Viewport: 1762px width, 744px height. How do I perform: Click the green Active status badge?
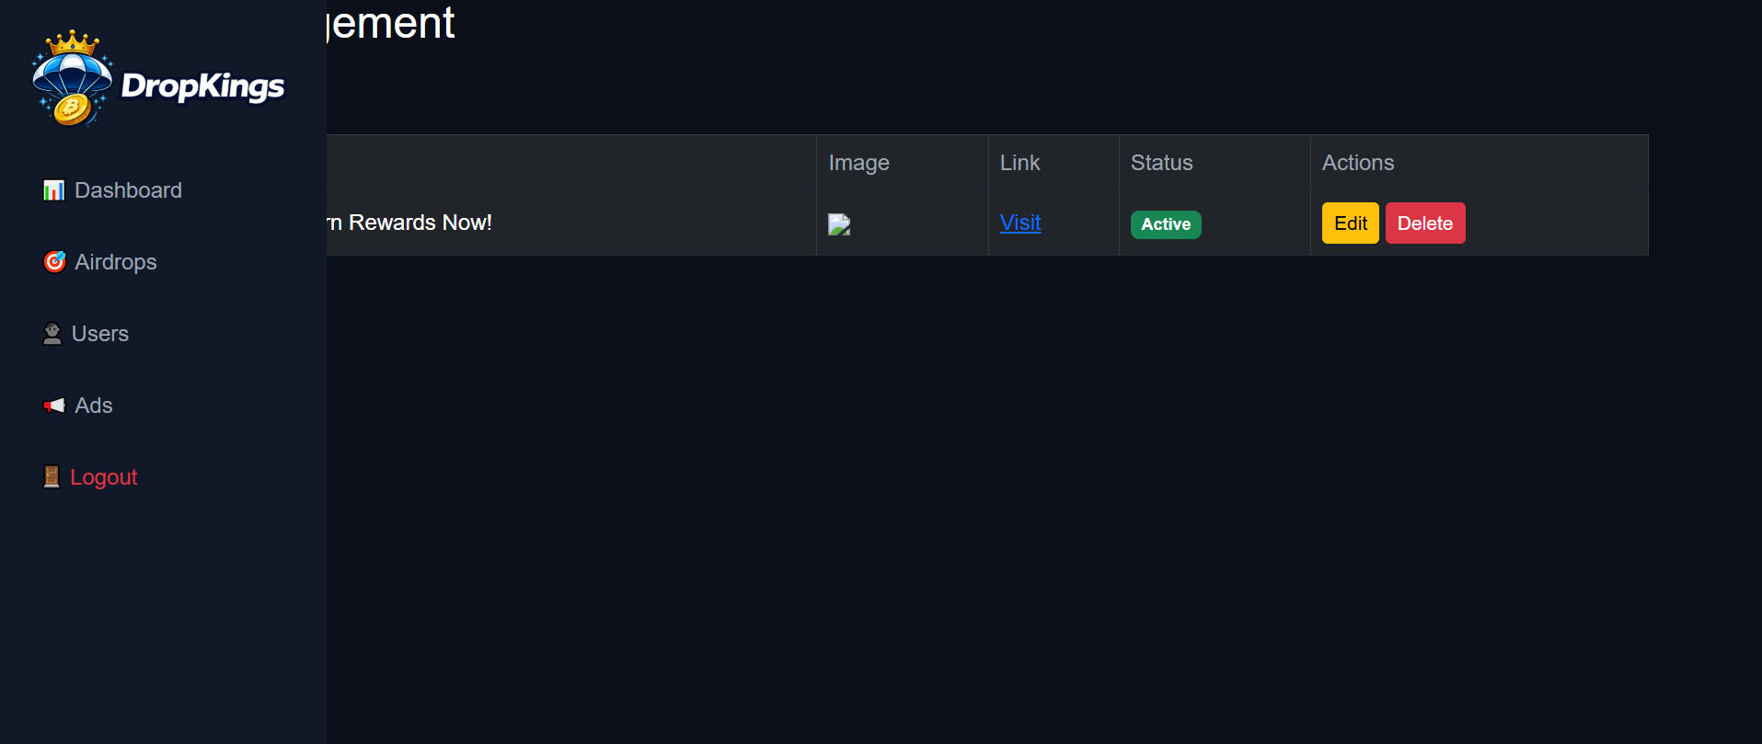click(1166, 224)
